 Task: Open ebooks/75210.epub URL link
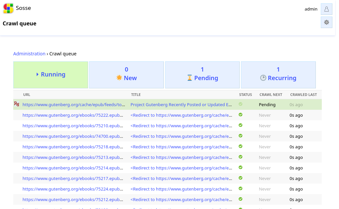[x=73, y=126]
